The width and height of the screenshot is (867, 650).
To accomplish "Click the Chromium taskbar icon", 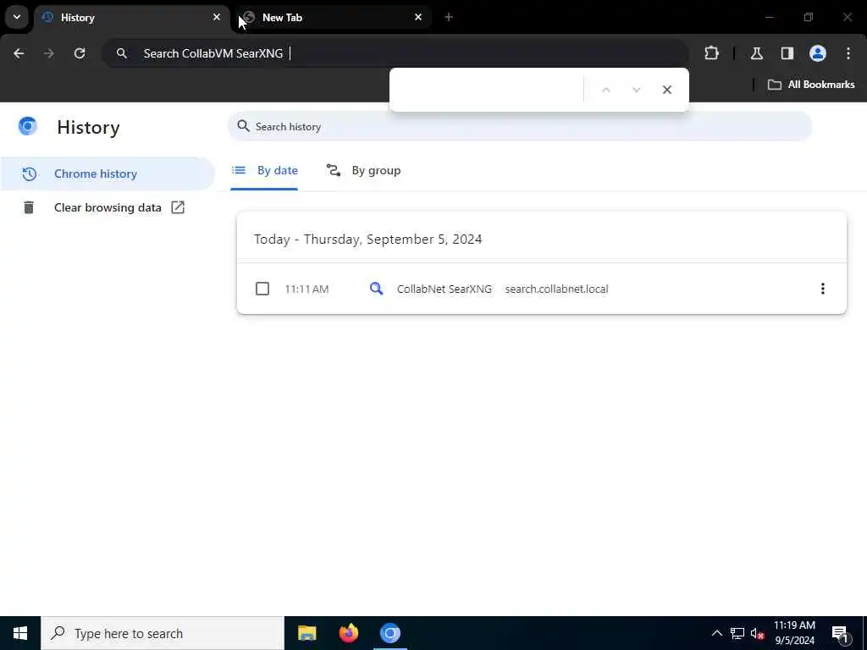I will 389,633.
